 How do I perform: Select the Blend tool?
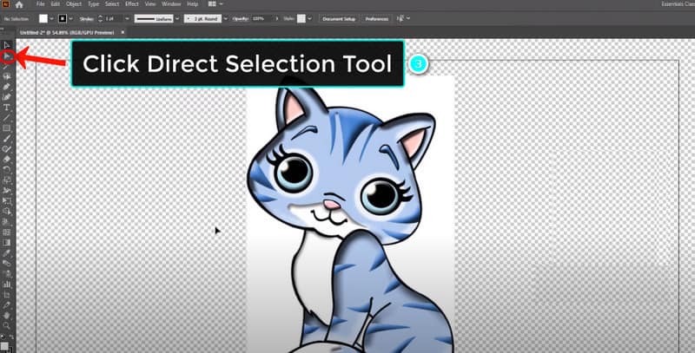pyautogui.click(x=7, y=263)
